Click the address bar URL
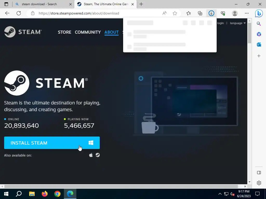This screenshot has height=199, width=266. [79, 13]
